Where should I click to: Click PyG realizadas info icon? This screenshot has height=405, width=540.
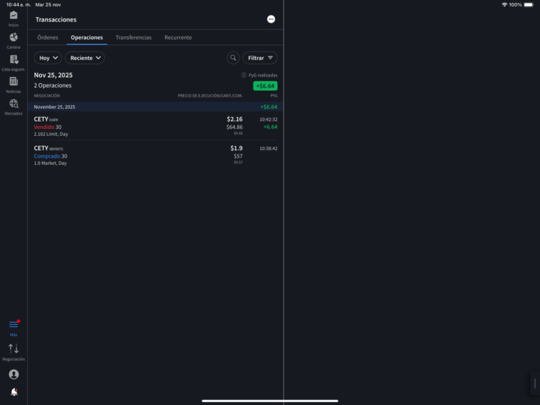pos(244,76)
